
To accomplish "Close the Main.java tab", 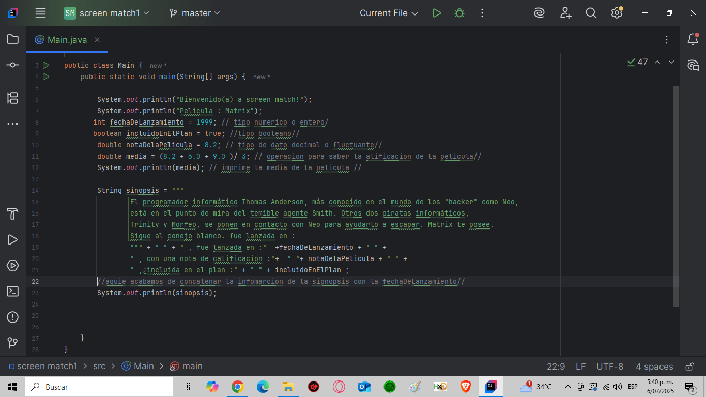I will 97,40.
